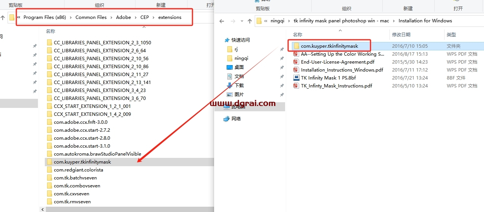Screen dimensions: 484x212
Task: Select End-User-License-Agreement.pdf file
Action: click(x=338, y=62)
